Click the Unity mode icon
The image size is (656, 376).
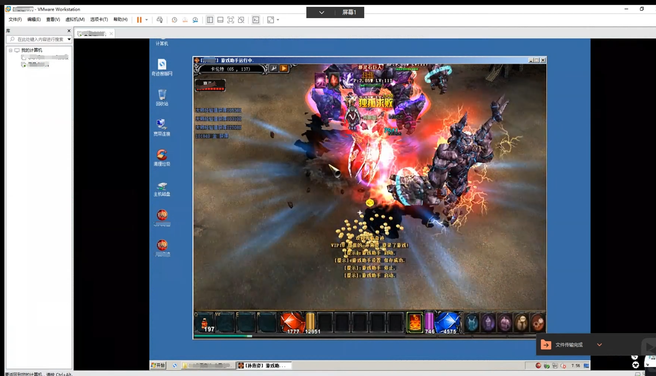pos(241,20)
